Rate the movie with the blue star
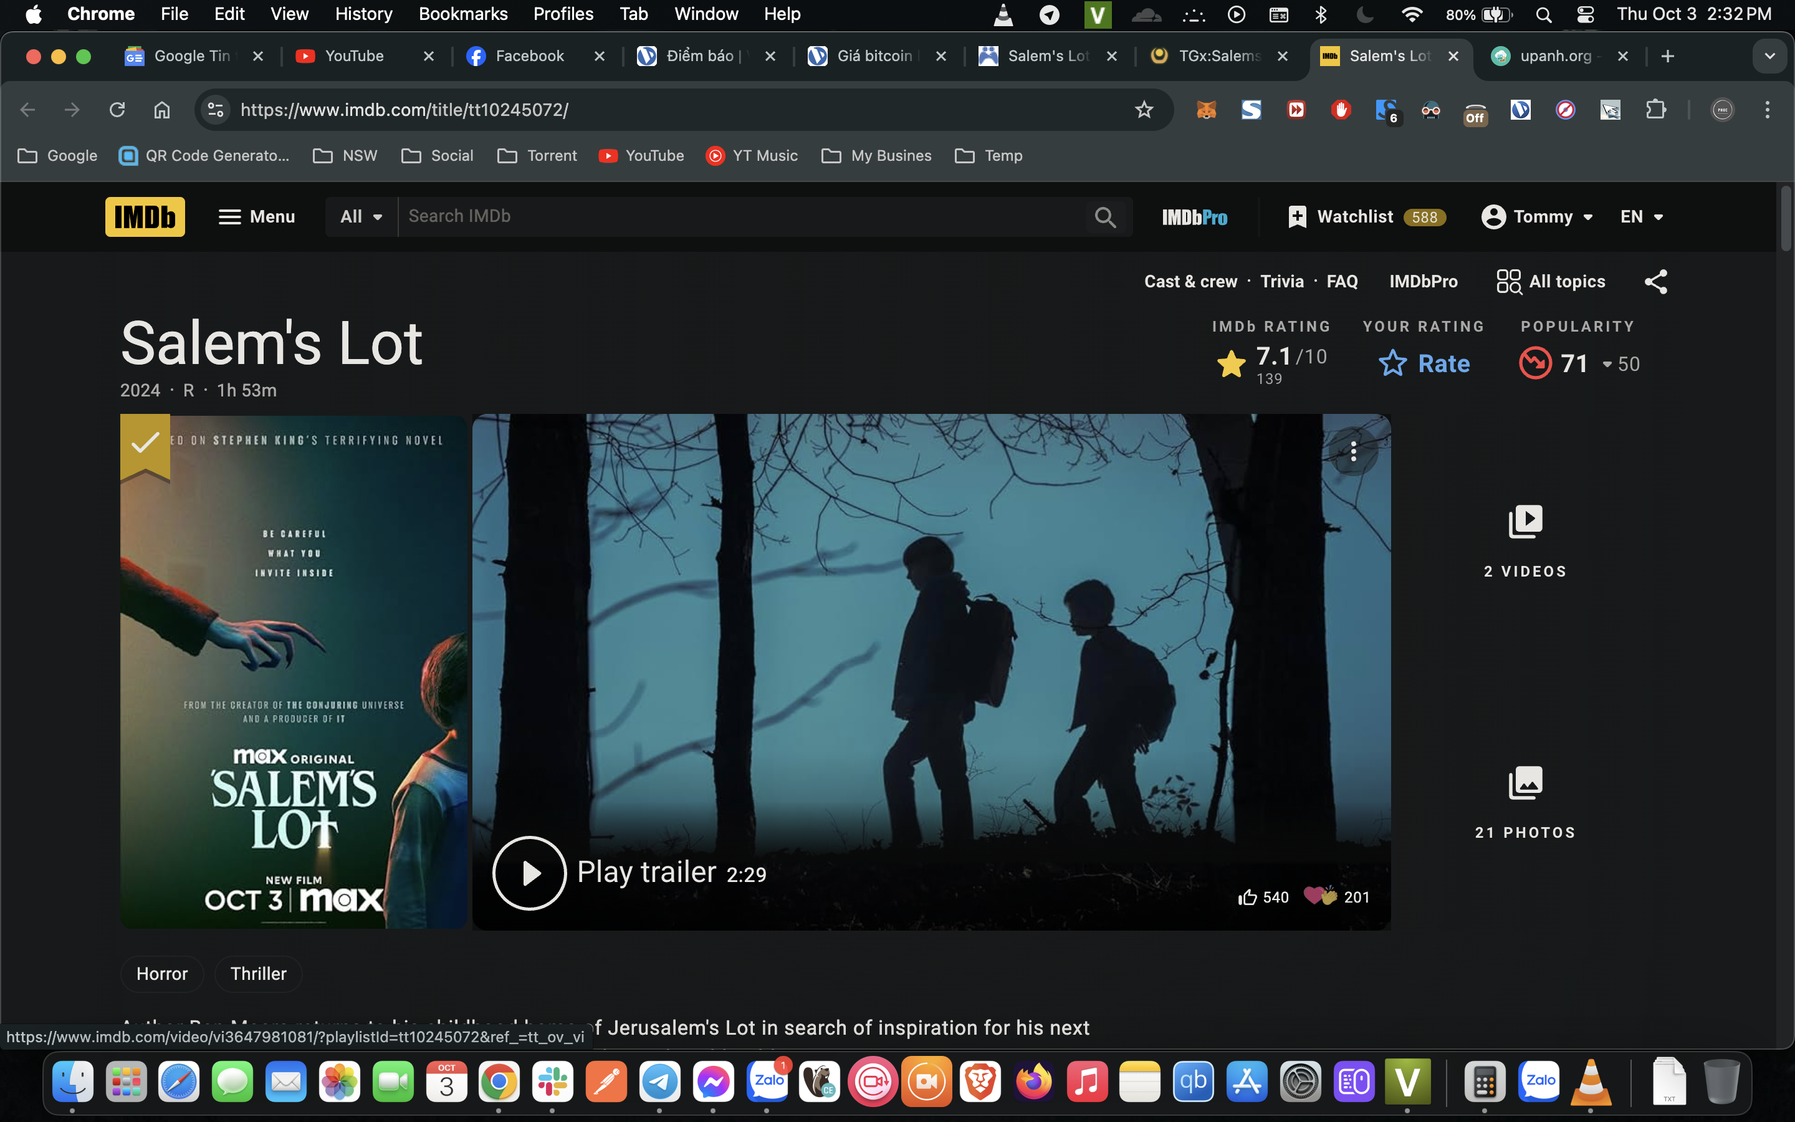 click(1424, 363)
